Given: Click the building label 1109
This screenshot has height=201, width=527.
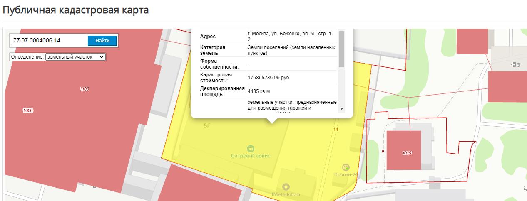Looking at the screenshot, I should tap(85, 89).
